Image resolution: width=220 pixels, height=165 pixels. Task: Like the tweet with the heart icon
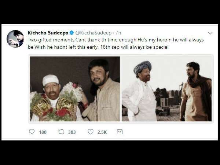[90, 132]
